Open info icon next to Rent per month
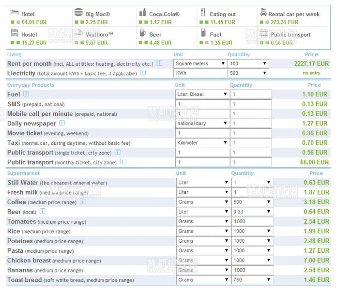Image resolution: width=337 pixels, height=292 pixels. (x=159, y=63)
